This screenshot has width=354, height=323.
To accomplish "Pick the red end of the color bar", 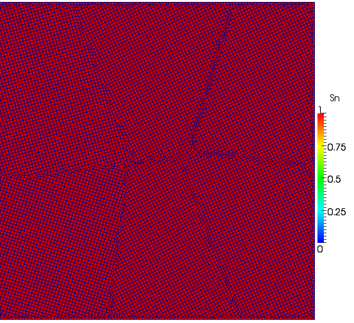I will [x=321, y=116].
